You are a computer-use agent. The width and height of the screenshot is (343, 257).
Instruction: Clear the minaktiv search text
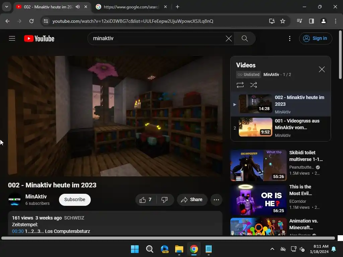click(x=228, y=38)
